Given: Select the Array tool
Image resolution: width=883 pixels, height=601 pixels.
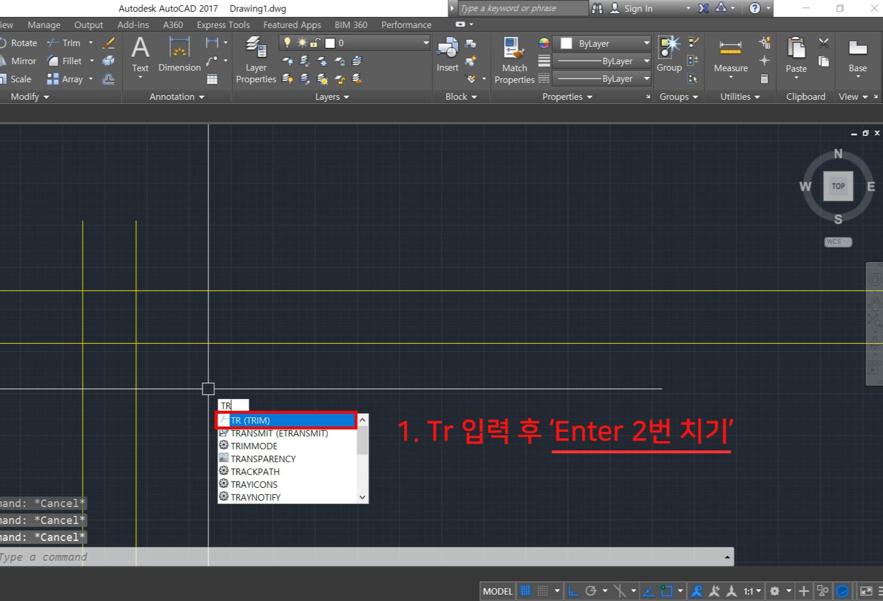Looking at the screenshot, I should (65, 79).
